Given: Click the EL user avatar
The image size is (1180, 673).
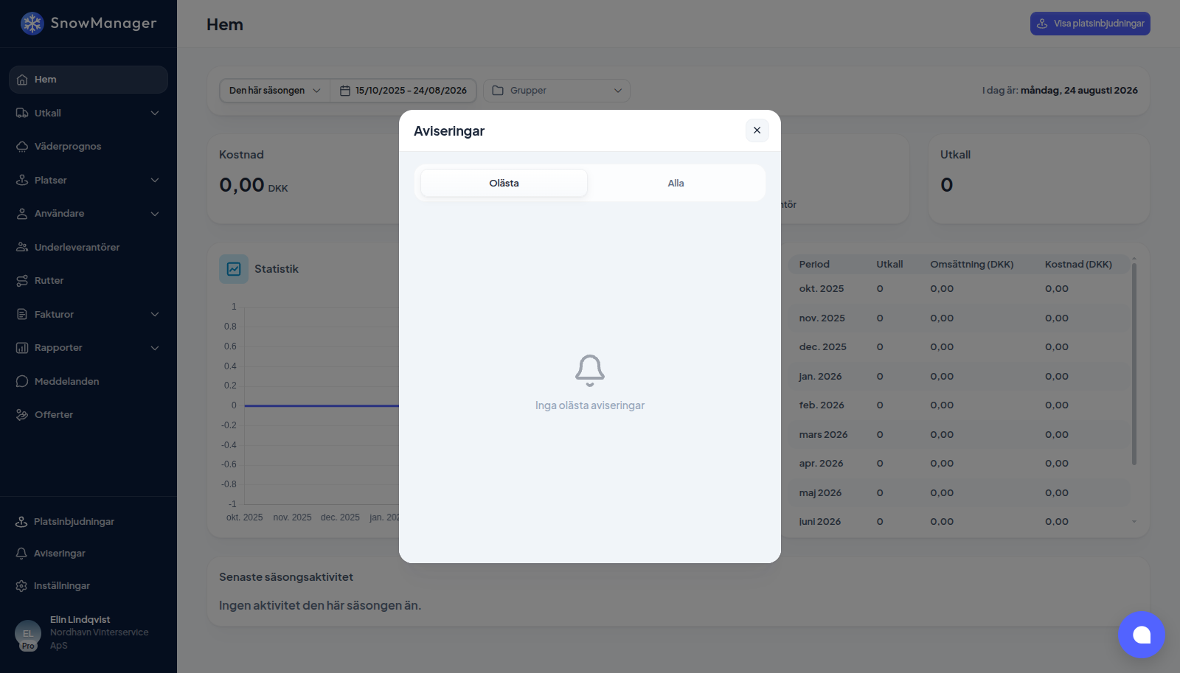Looking at the screenshot, I should tap(28, 633).
